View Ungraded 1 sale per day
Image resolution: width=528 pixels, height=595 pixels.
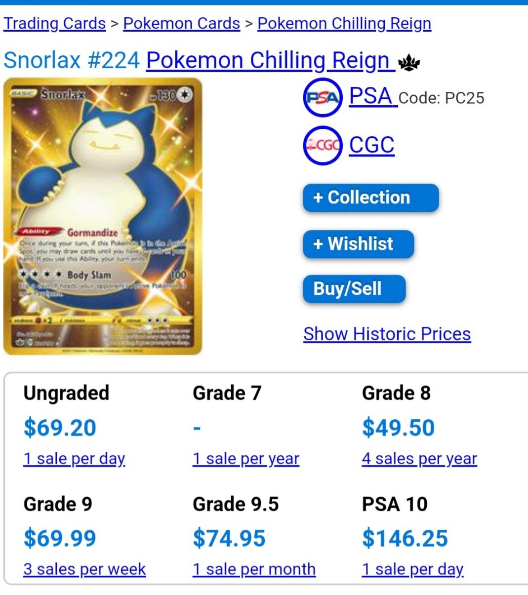tap(74, 459)
